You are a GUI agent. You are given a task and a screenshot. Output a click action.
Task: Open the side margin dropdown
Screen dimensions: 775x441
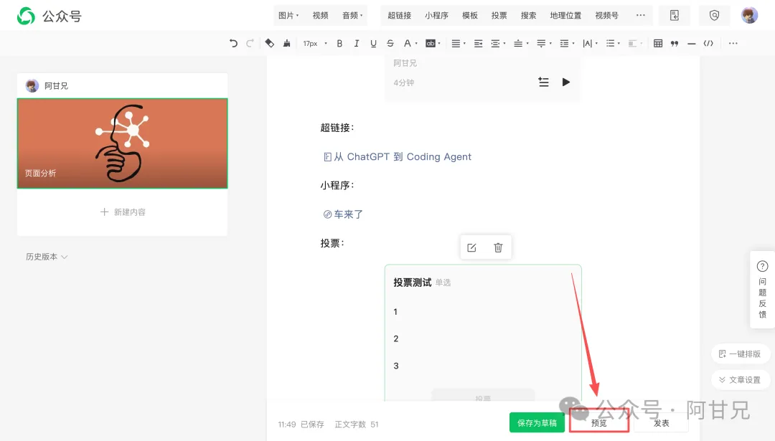coord(498,44)
